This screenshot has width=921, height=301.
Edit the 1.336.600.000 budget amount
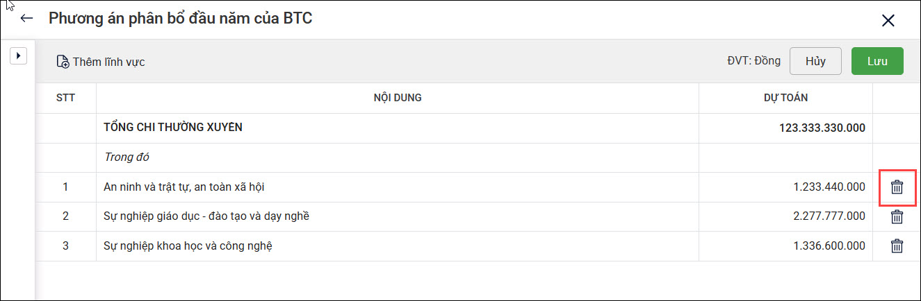[829, 246]
